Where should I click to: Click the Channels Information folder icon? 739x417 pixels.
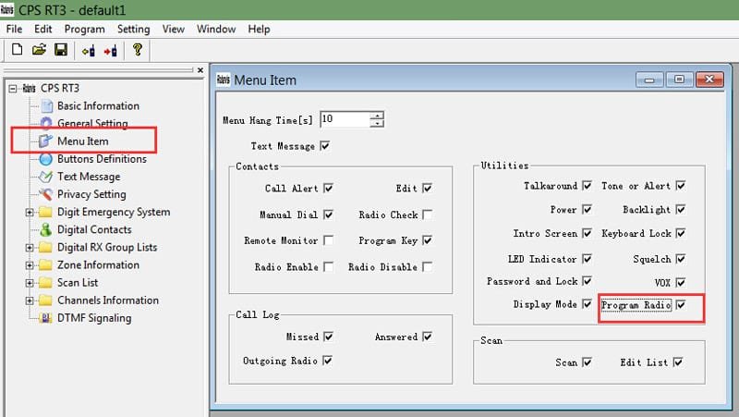click(45, 300)
